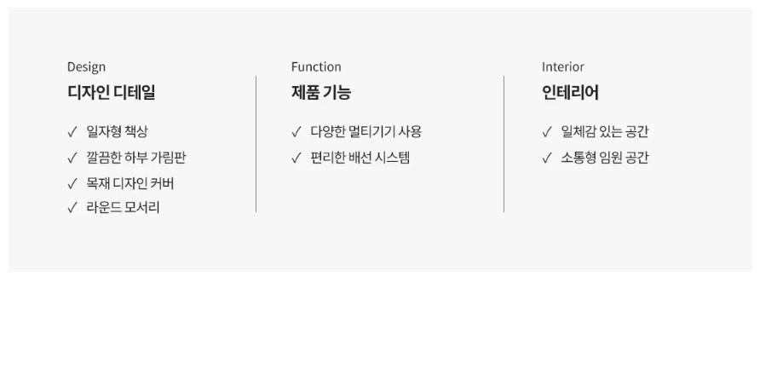Select the Interior label text
Screen dimensions: 760x386
[562, 66]
